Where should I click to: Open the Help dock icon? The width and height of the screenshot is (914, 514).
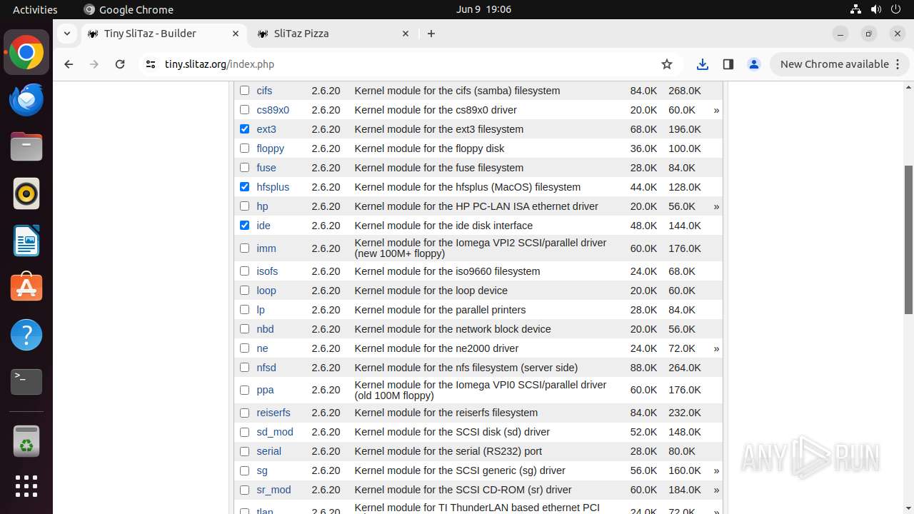tap(26, 336)
